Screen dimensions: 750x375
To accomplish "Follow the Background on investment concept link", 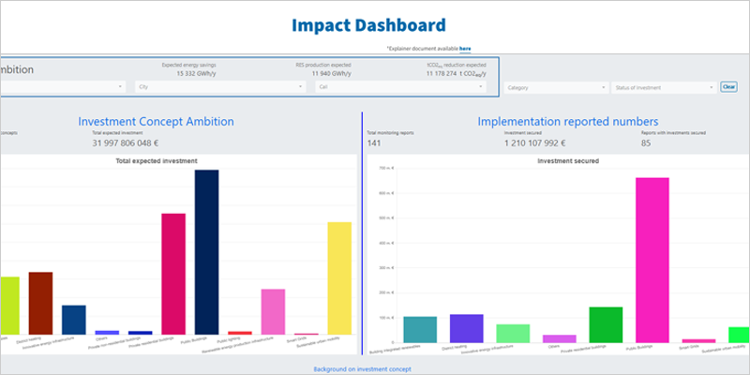I will 375,369.
